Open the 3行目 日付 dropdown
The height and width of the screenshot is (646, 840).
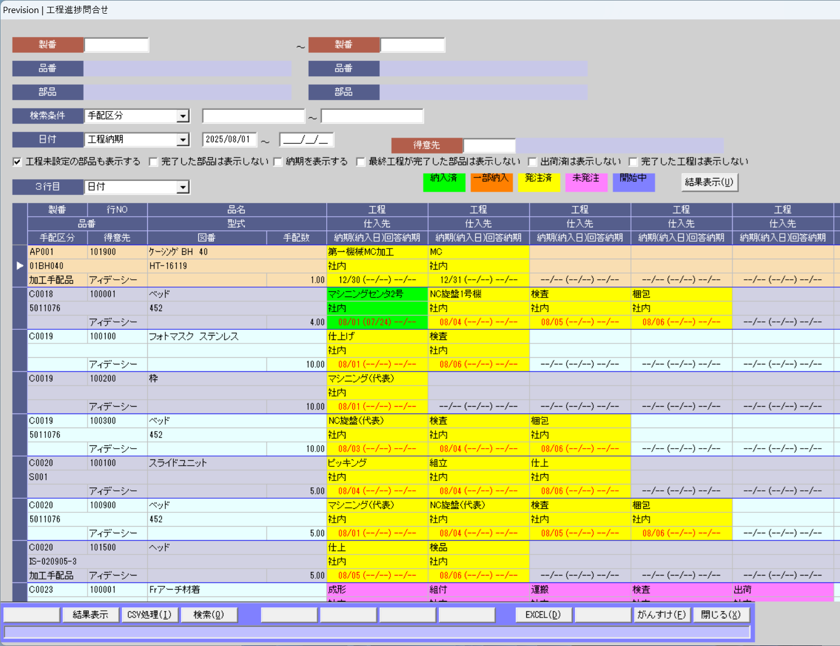point(182,187)
